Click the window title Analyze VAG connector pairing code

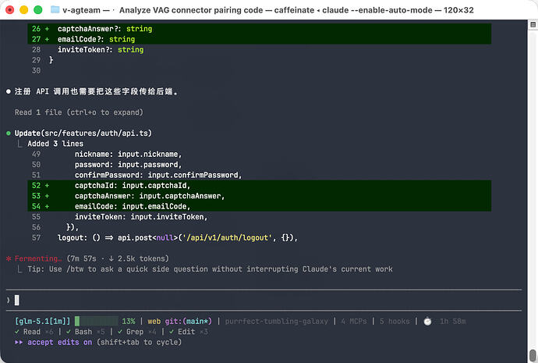(x=191, y=10)
